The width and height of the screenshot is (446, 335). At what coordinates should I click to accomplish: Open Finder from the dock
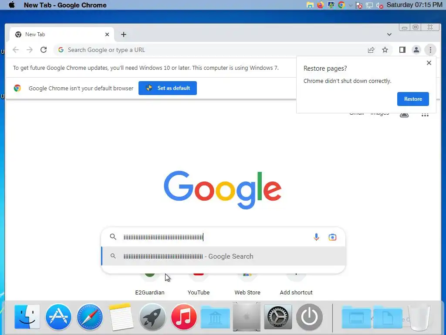point(27,317)
